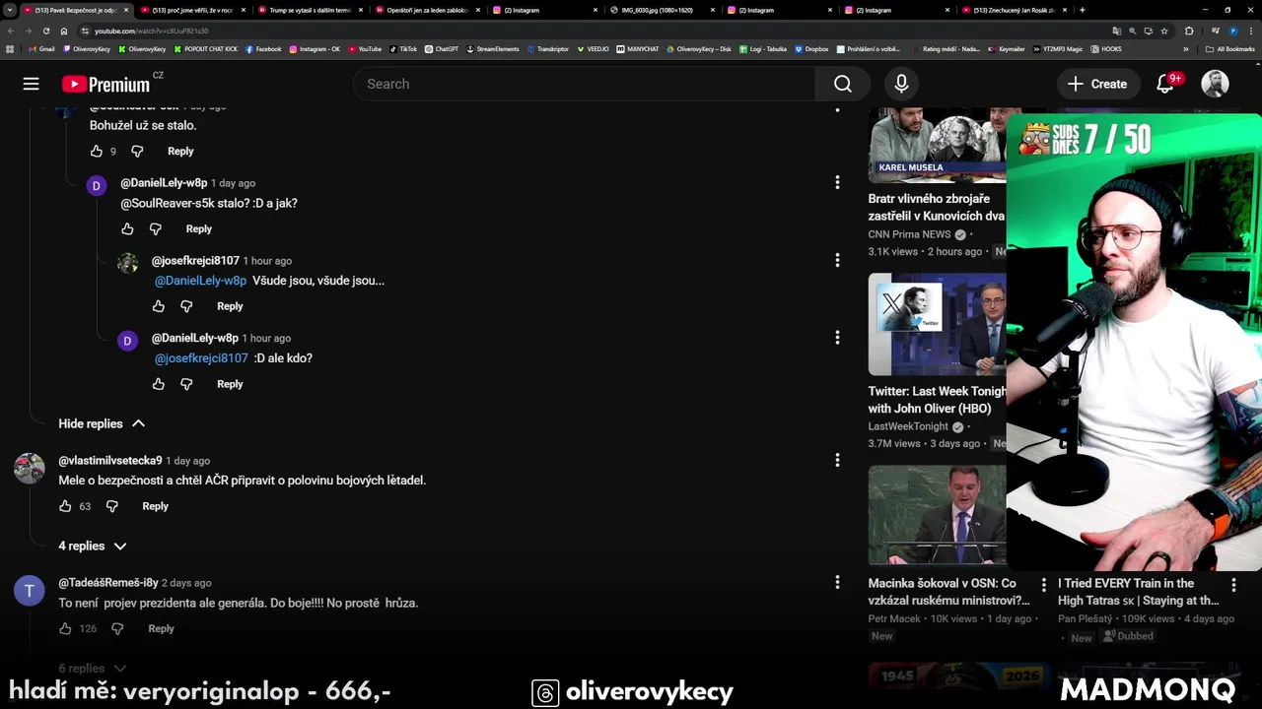Reply to vlastimilvsetecka9's comment

(x=156, y=506)
